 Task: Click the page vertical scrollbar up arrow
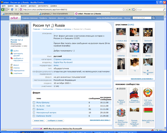[165, 17]
